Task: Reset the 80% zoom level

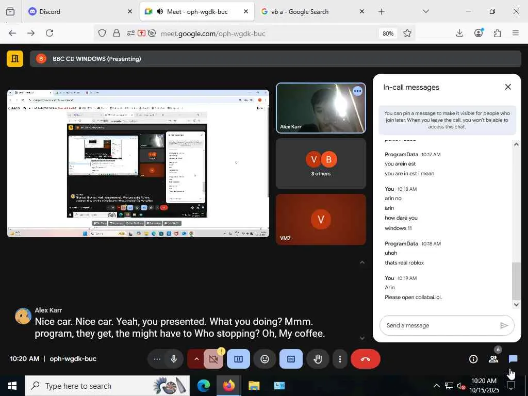Action: (388, 34)
